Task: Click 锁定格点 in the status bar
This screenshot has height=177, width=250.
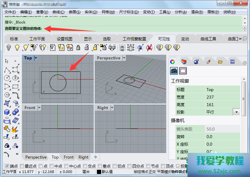Action: (141, 172)
